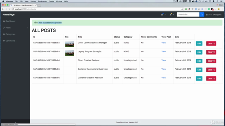This screenshot has height=126, width=225.
Task: Click the Logout link
Action: (x=217, y=15)
